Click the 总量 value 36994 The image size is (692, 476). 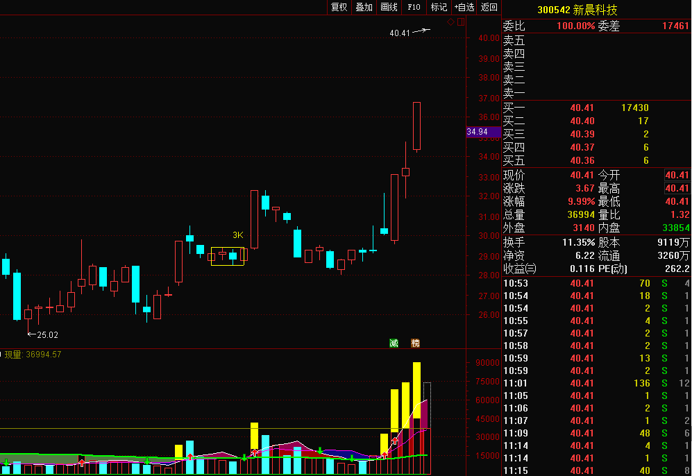pyautogui.click(x=581, y=215)
